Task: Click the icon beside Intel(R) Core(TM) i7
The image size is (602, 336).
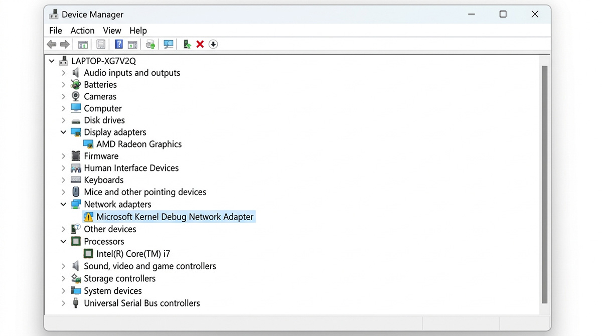Action: click(88, 254)
